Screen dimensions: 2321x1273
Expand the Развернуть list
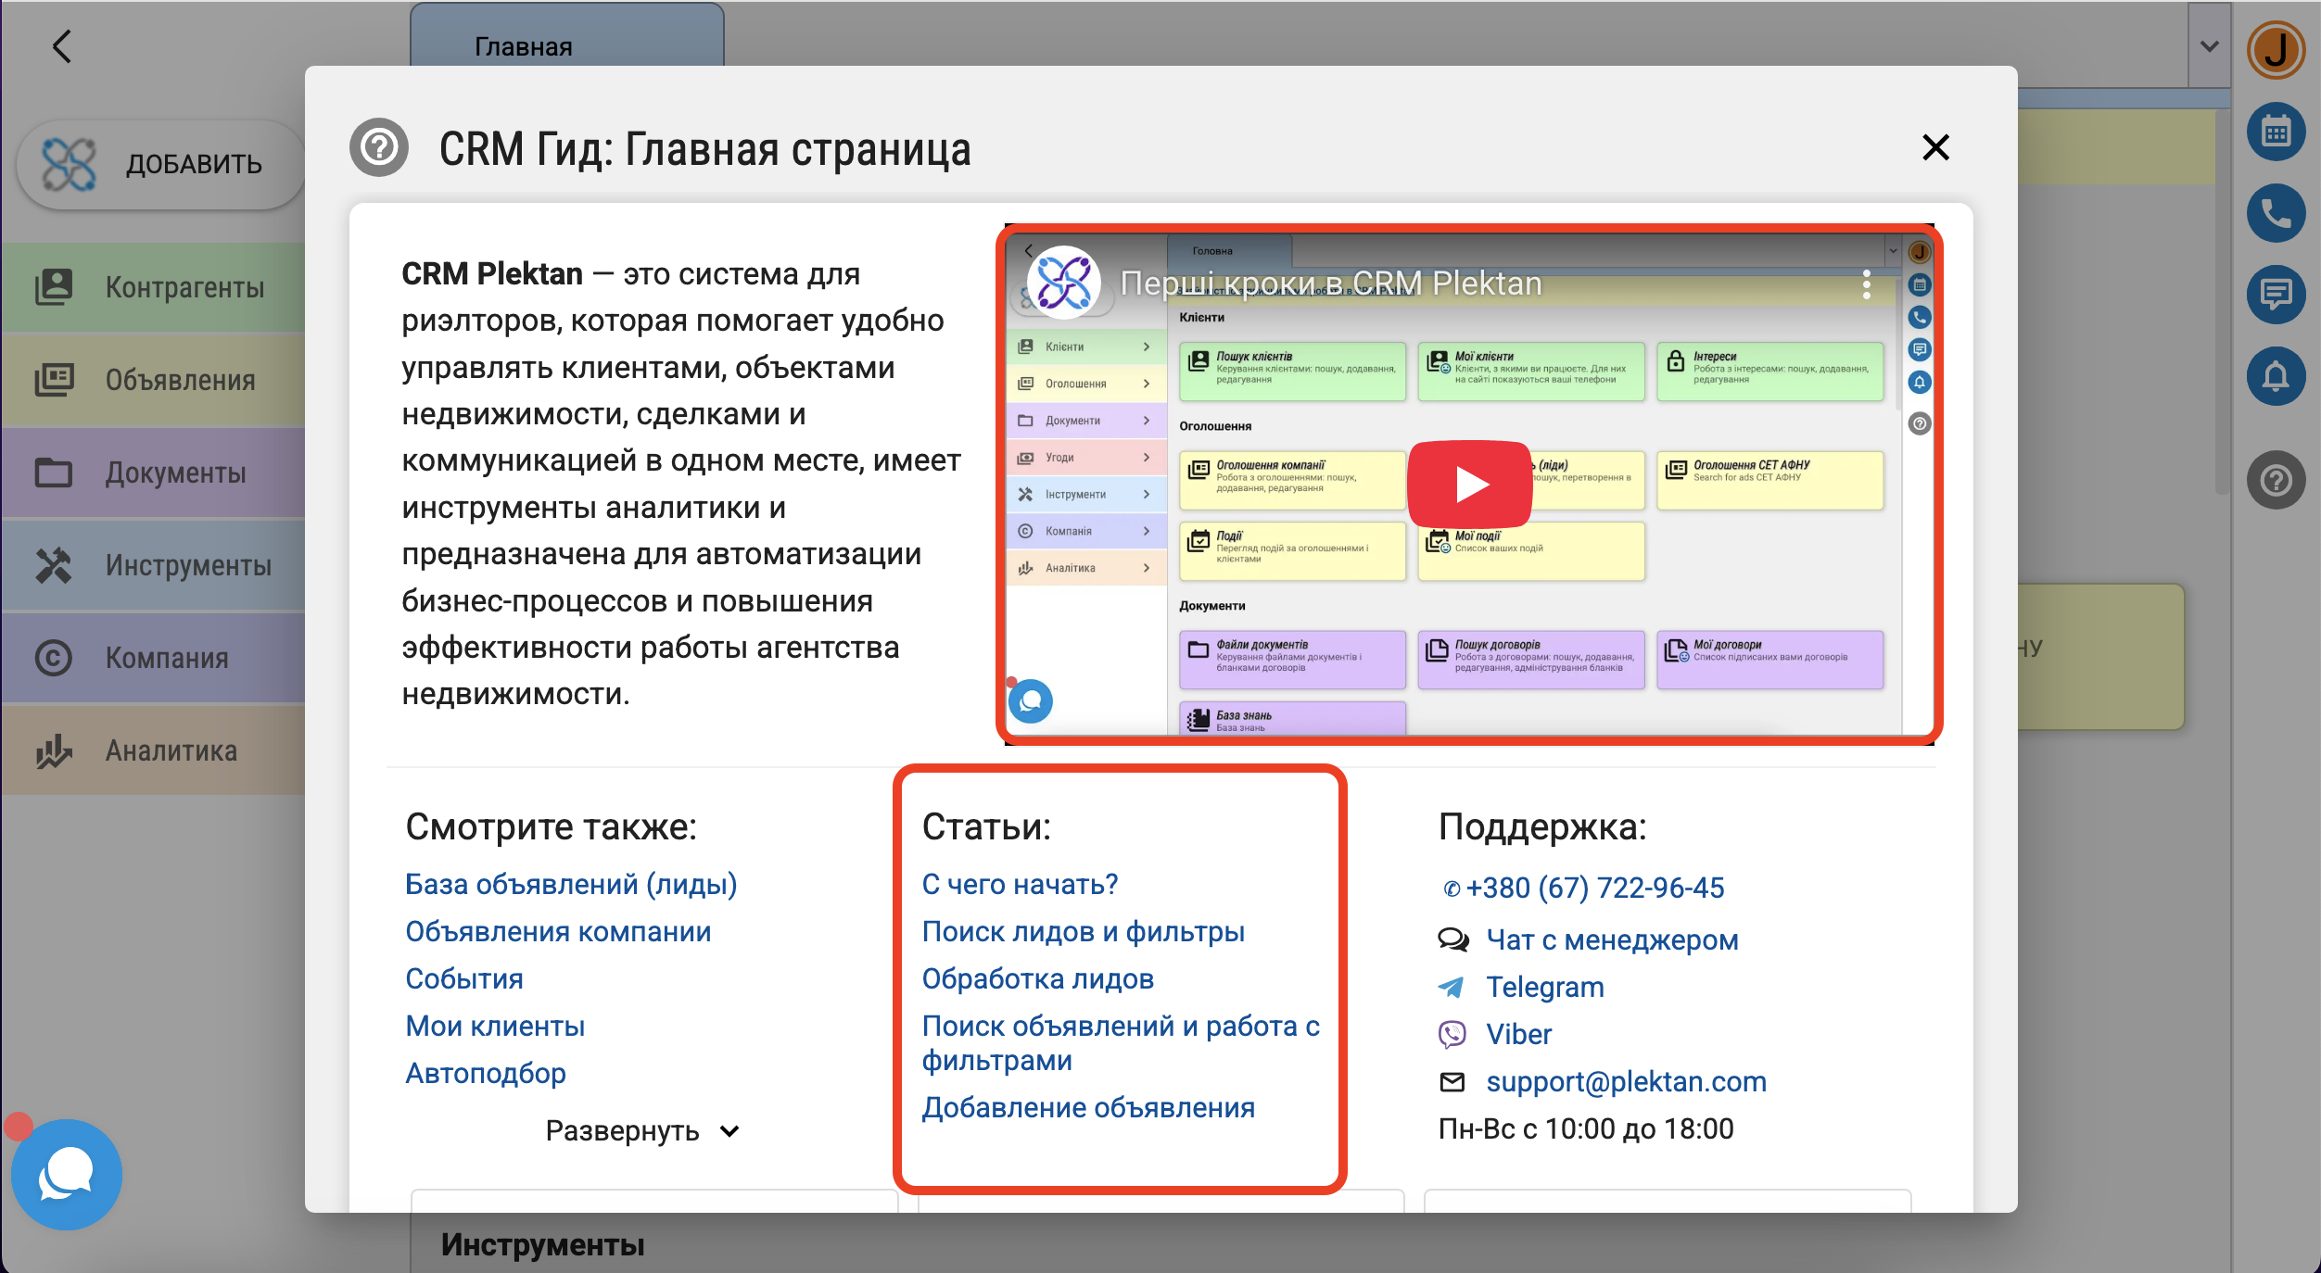coord(641,1131)
